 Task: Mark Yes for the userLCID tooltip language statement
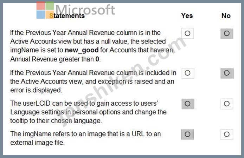[187, 104]
